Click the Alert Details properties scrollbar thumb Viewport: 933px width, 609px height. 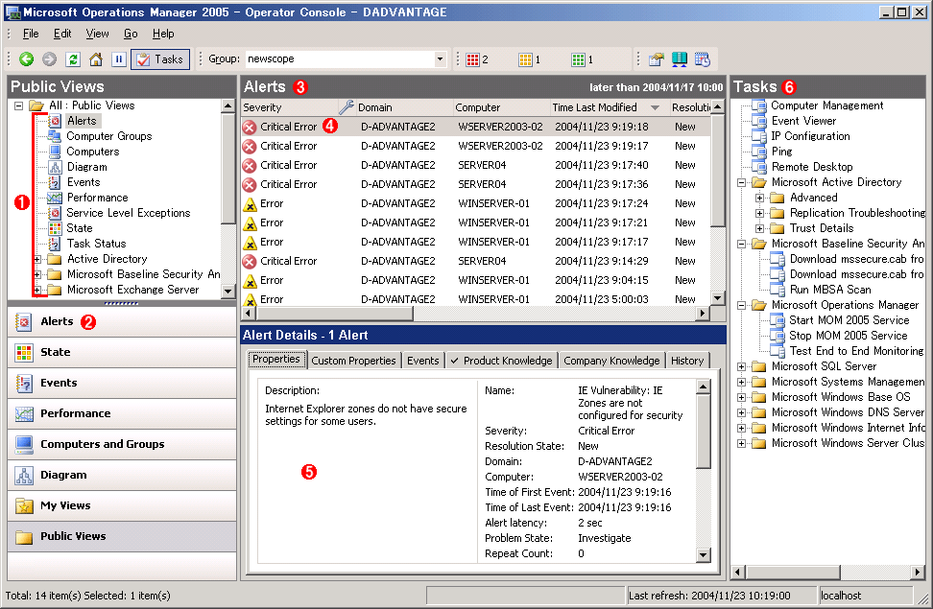(x=703, y=432)
